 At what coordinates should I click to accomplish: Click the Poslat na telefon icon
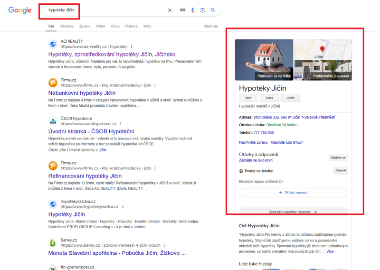[241, 171]
